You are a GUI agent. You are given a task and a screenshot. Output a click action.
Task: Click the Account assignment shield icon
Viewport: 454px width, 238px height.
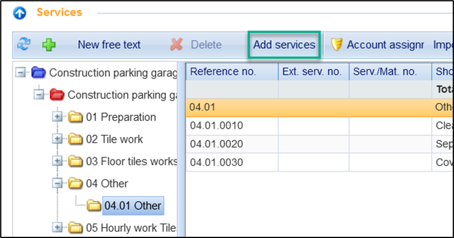coord(337,44)
